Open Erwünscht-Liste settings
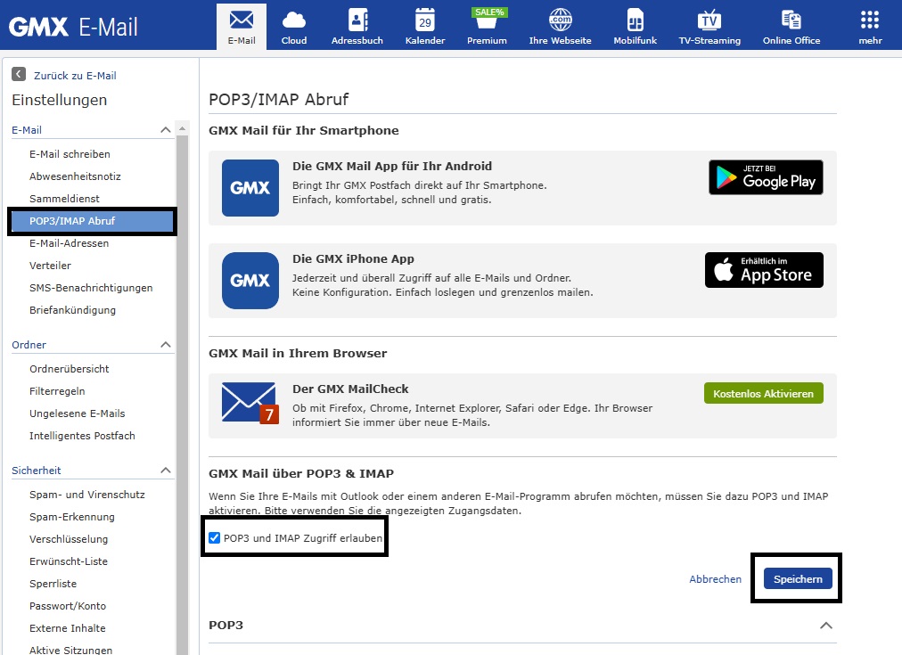This screenshot has height=655, width=902. click(x=69, y=561)
